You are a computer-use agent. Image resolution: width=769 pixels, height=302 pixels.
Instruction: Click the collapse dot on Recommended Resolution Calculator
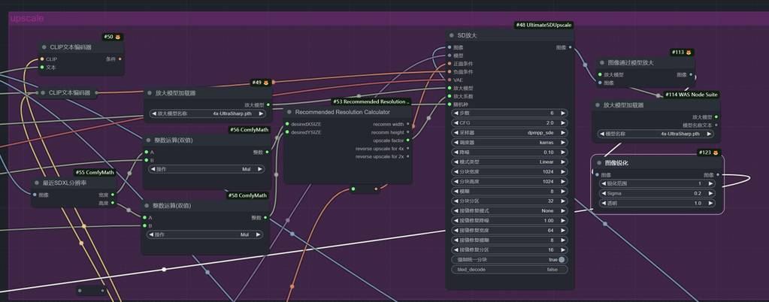coord(289,112)
